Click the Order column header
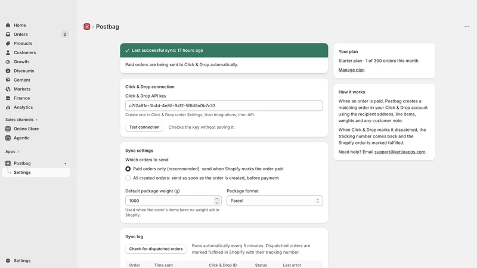The height and width of the screenshot is (268, 477). point(135,265)
